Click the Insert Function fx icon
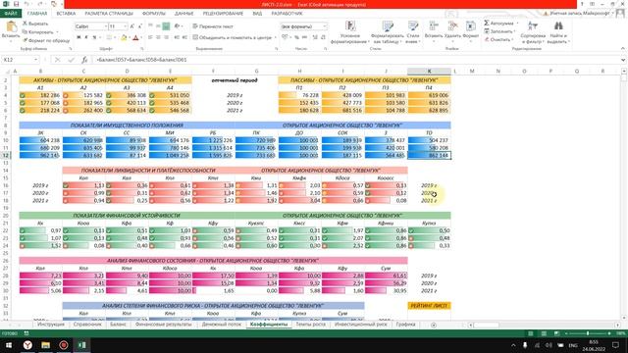628x353 pixels. (x=84, y=60)
